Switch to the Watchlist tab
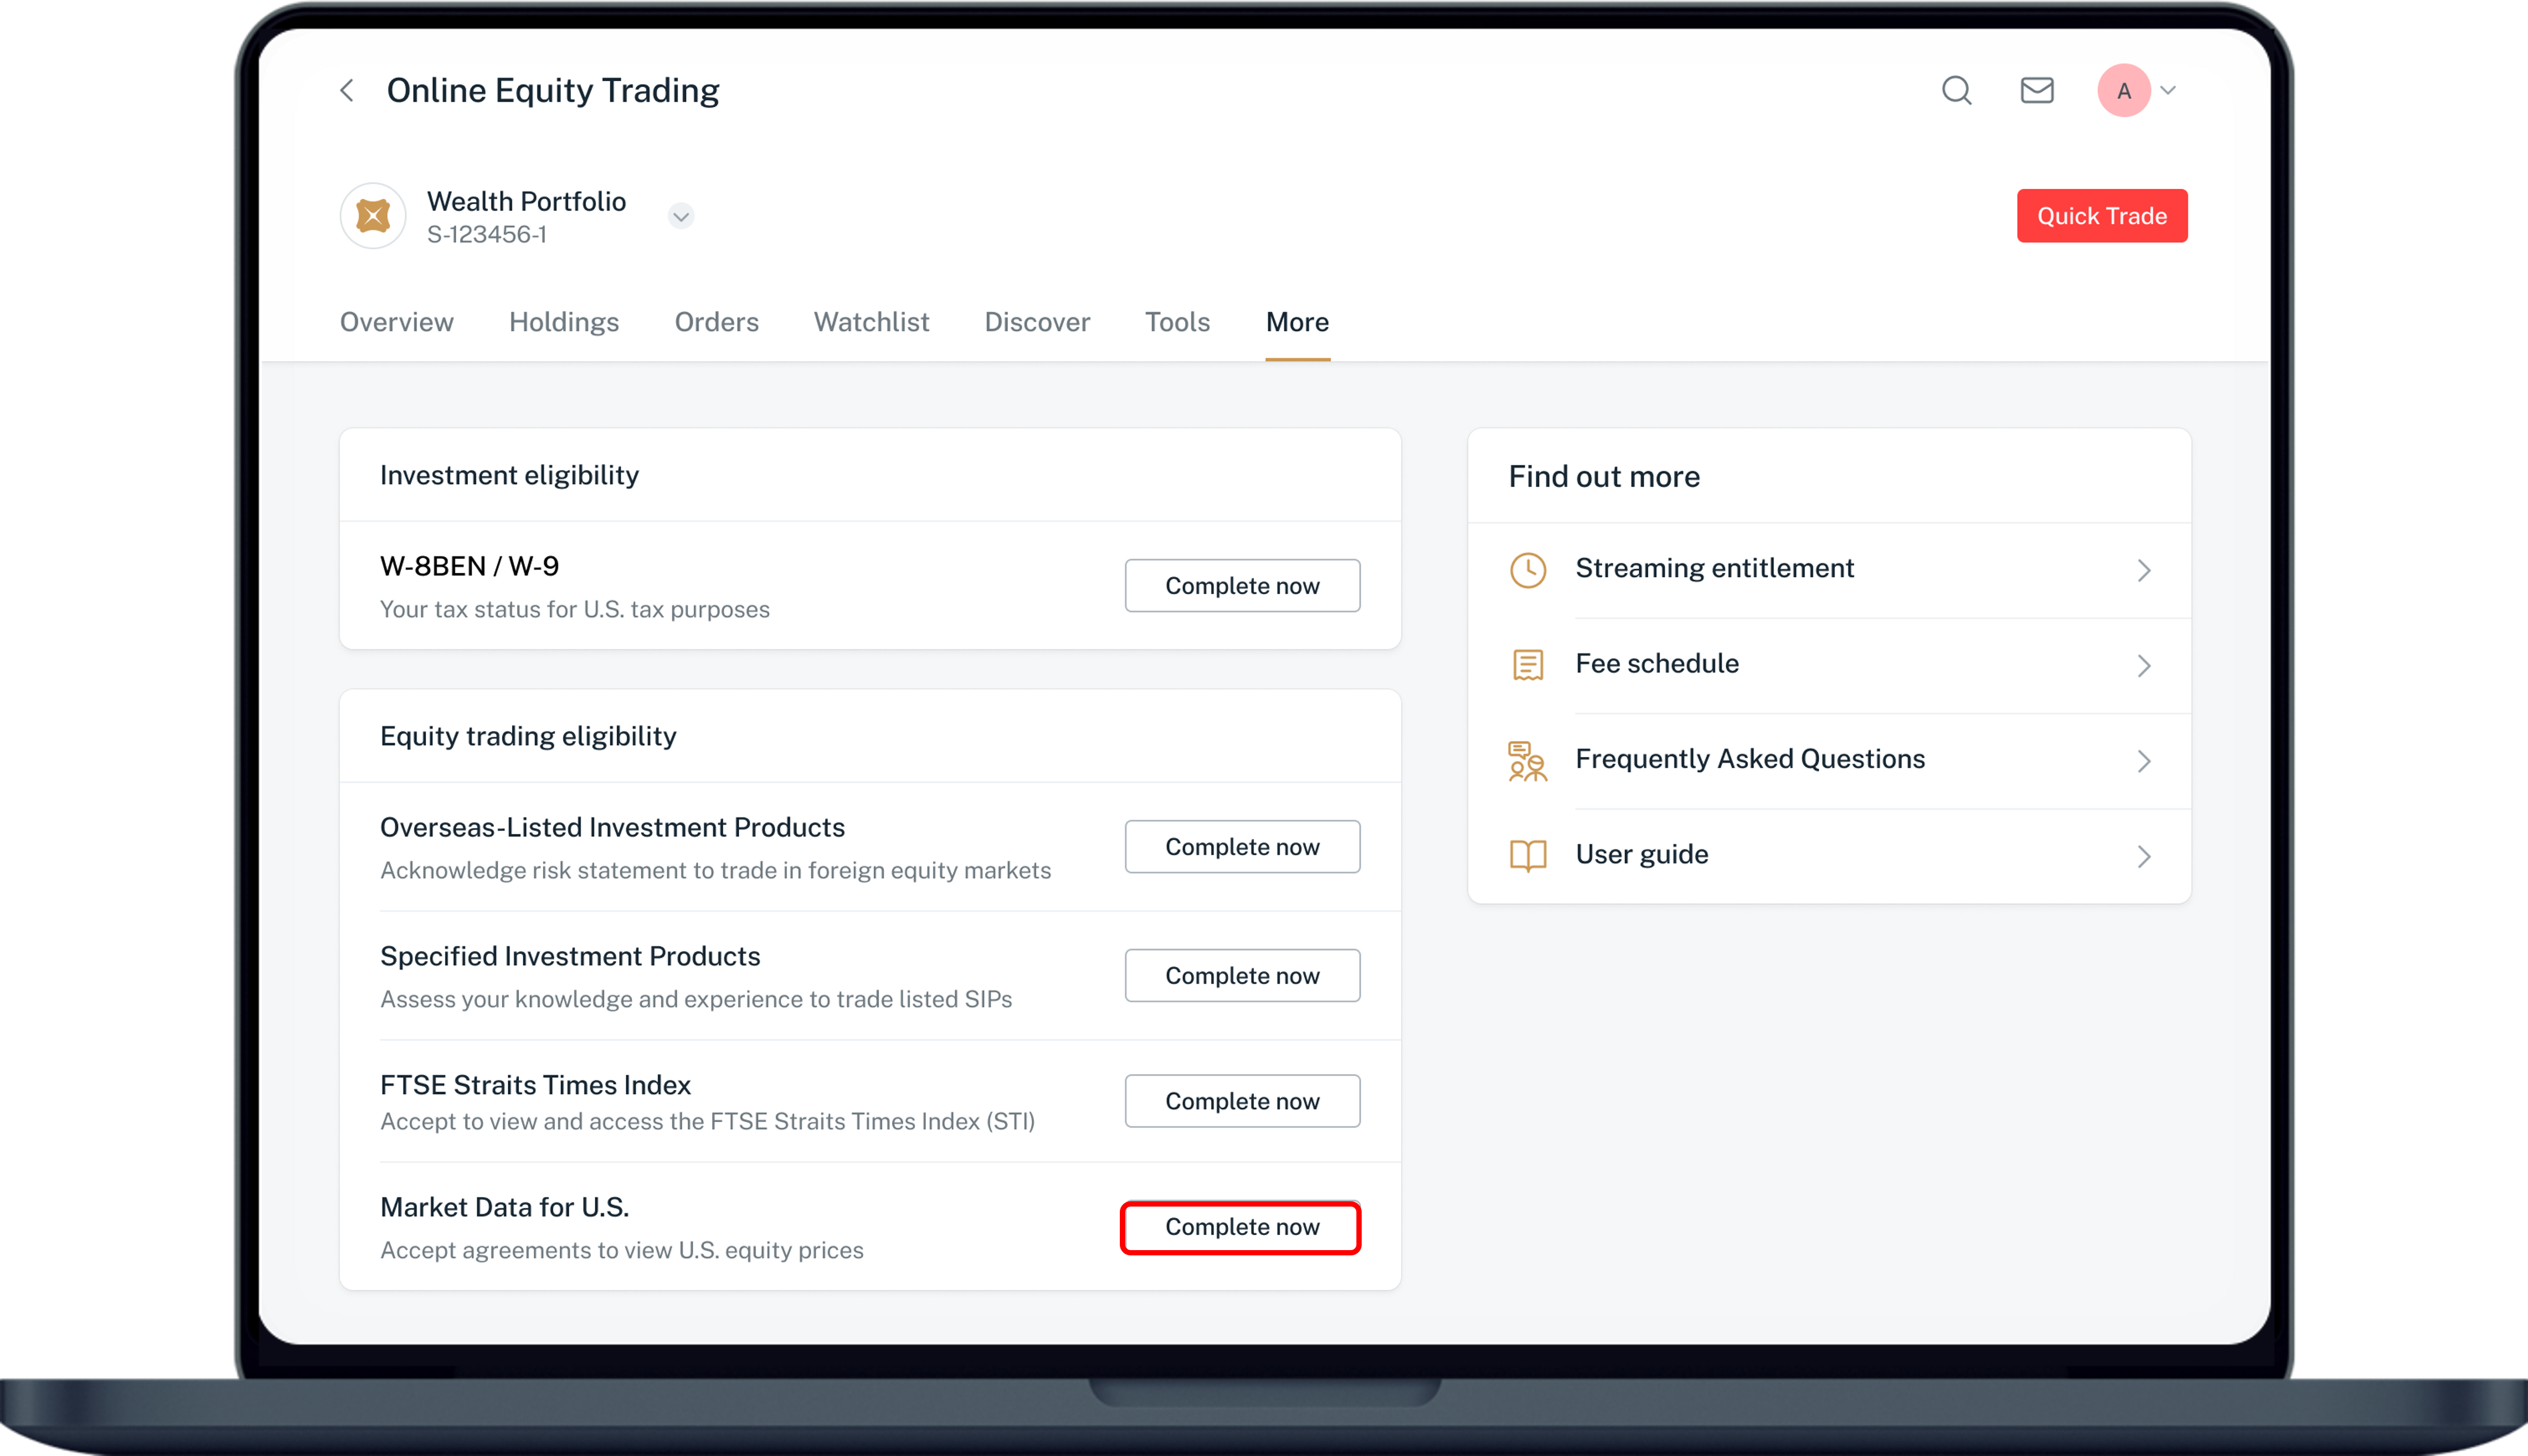The width and height of the screenshot is (2528, 1456). [x=871, y=322]
